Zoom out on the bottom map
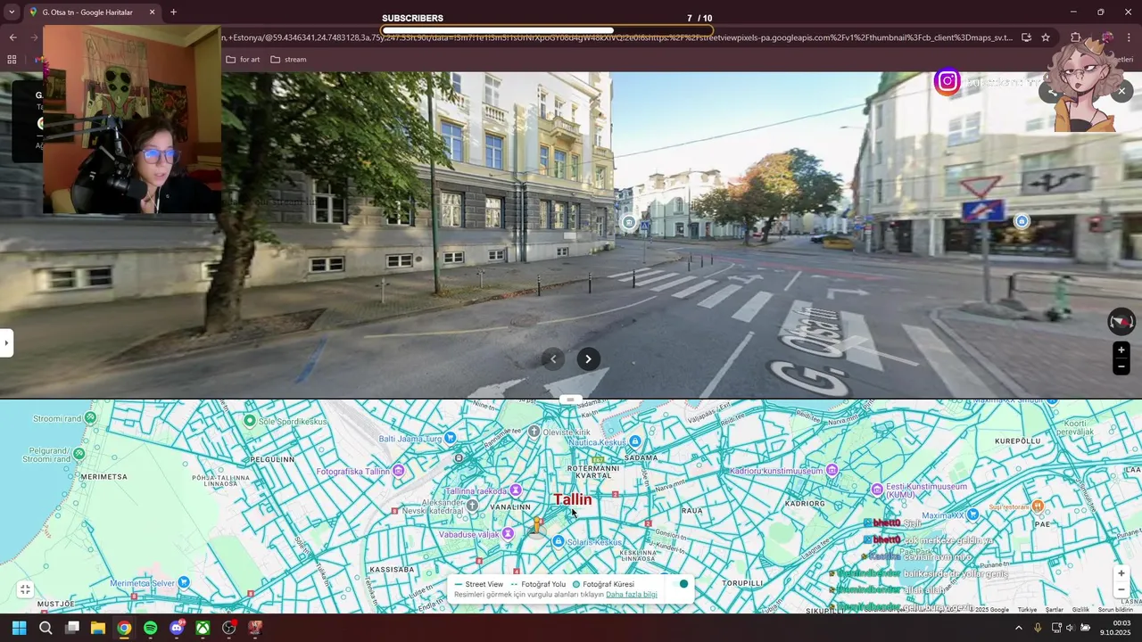The height and width of the screenshot is (642, 1142). (1121, 589)
